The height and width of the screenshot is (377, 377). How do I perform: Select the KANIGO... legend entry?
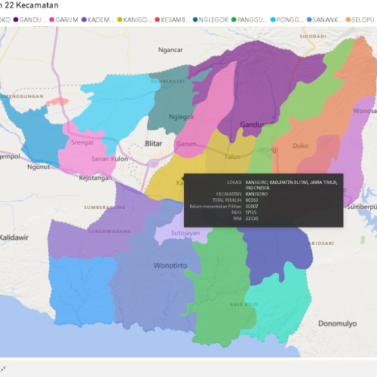point(135,20)
